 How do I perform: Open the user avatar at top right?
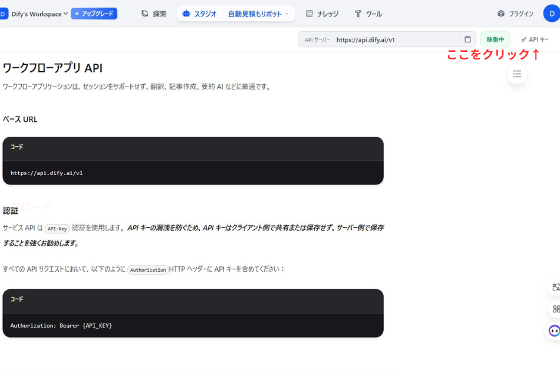coord(552,14)
